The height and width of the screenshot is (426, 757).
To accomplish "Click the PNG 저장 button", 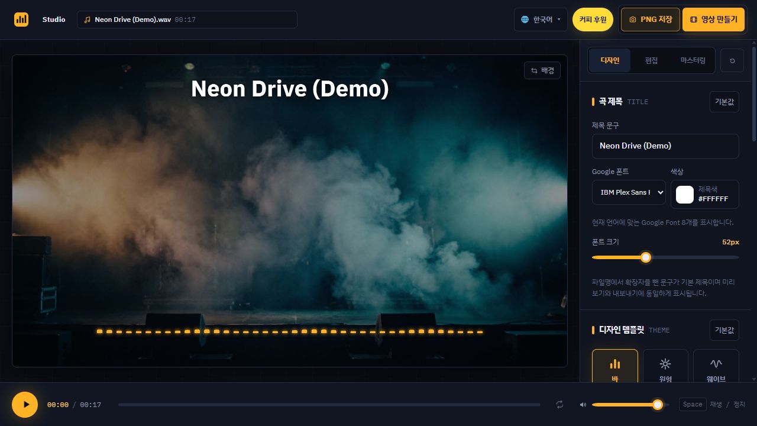I will tap(651, 20).
